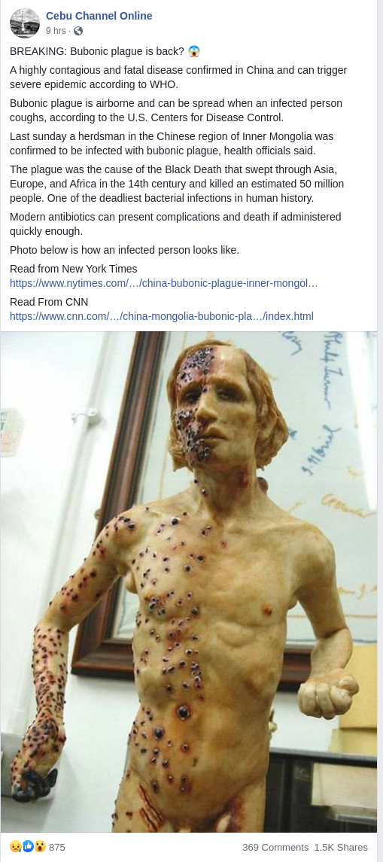Open the nytimes.com bubonic plague link
Viewport: 383px width, 862px height.
pos(164,283)
